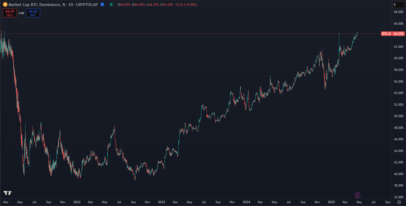Click the OHLC values in chart legend

157,4
